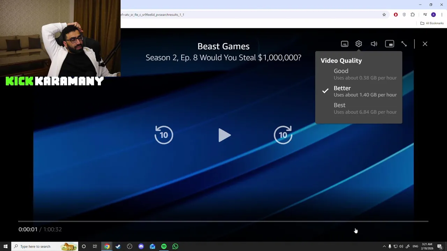Switch to Chrome on taskbar
The height and width of the screenshot is (251, 447).
pos(107,246)
